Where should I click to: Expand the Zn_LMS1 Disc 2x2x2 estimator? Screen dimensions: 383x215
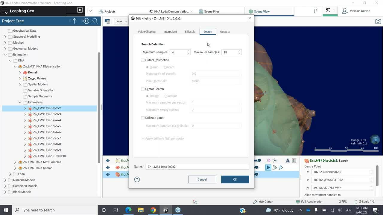click(25, 108)
